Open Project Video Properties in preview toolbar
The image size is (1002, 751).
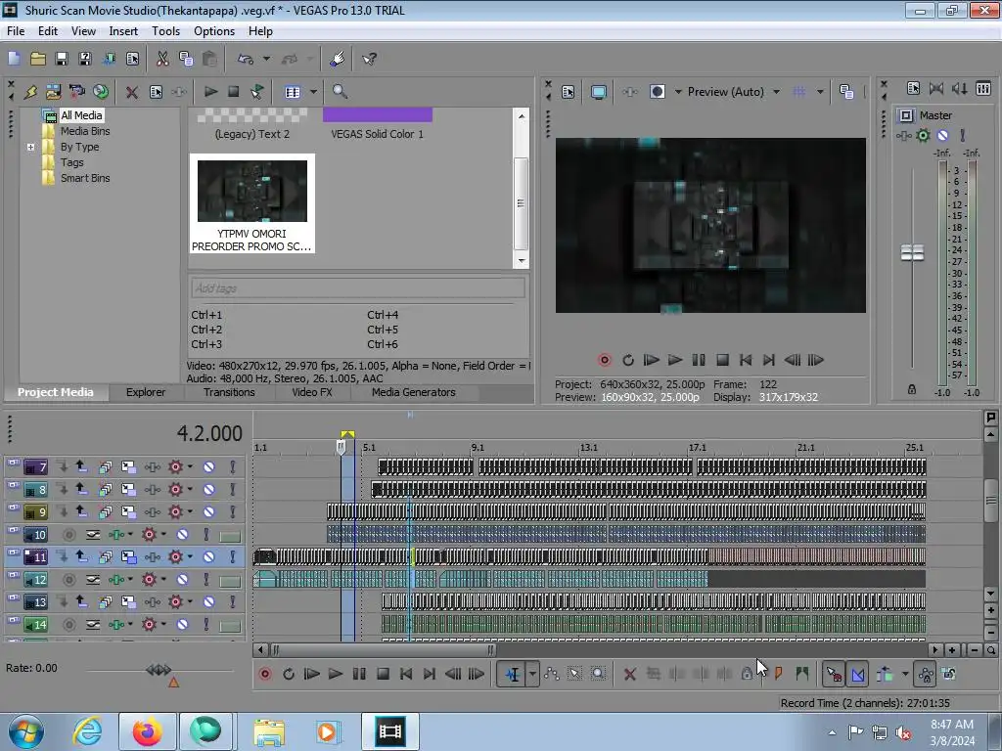569,92
